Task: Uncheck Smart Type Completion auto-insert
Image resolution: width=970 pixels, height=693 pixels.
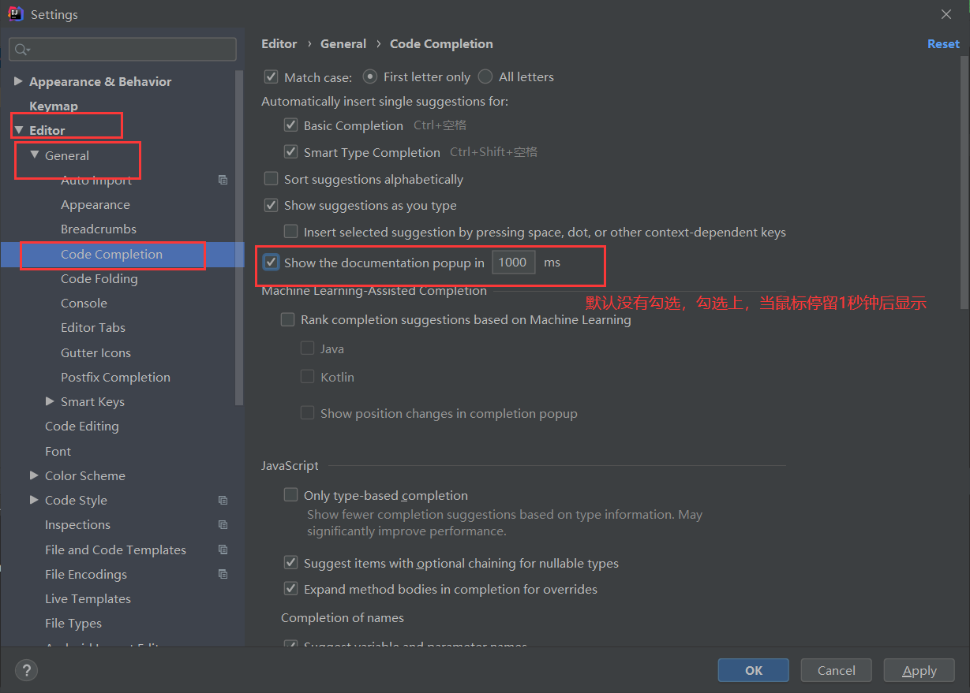Action: pos(290,152)
